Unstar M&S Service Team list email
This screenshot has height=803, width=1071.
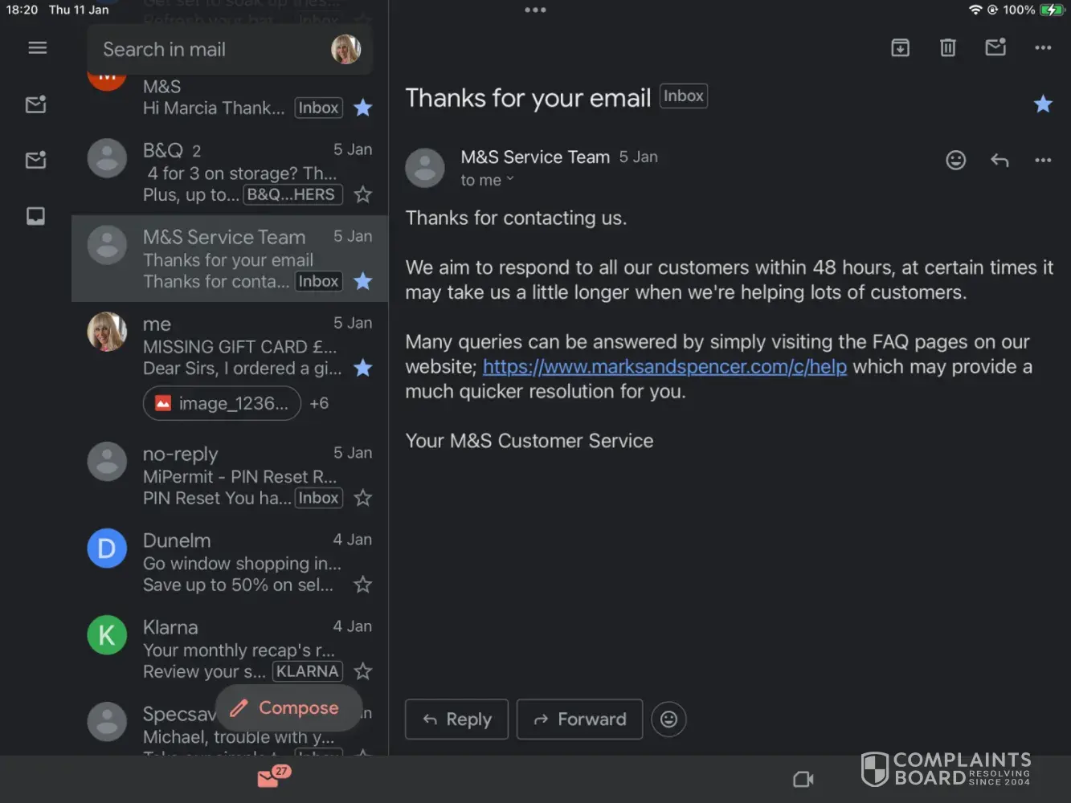pos(363,281)
